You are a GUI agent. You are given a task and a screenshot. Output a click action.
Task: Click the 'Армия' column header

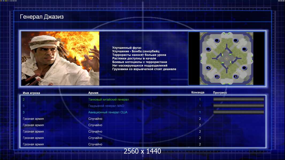(93, 93)
